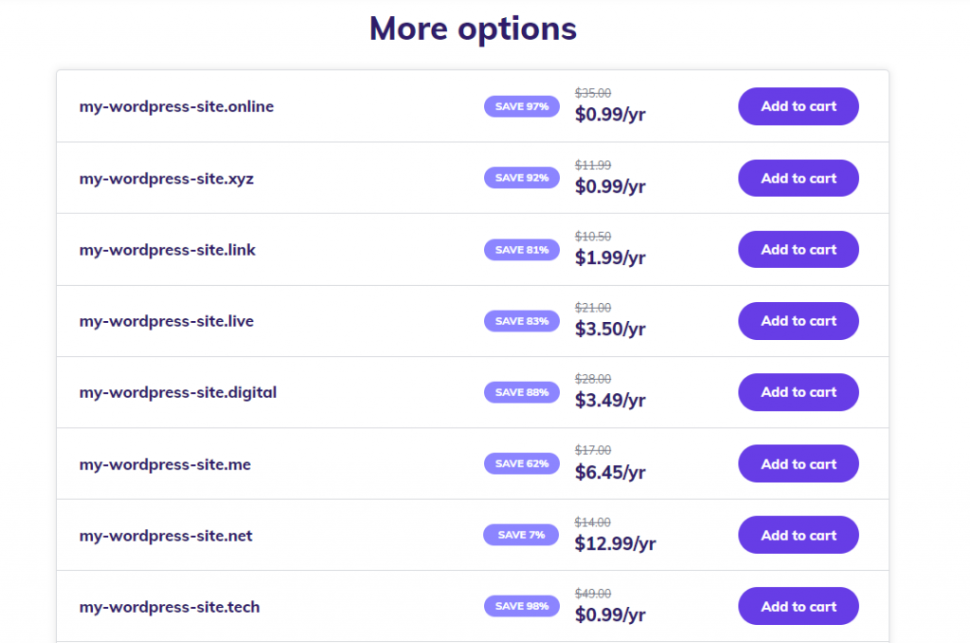The image size is (970, 643).
Task: Add my-wordpress-site.net to cart
Action: pyautogui.click(x=798, y=534)
